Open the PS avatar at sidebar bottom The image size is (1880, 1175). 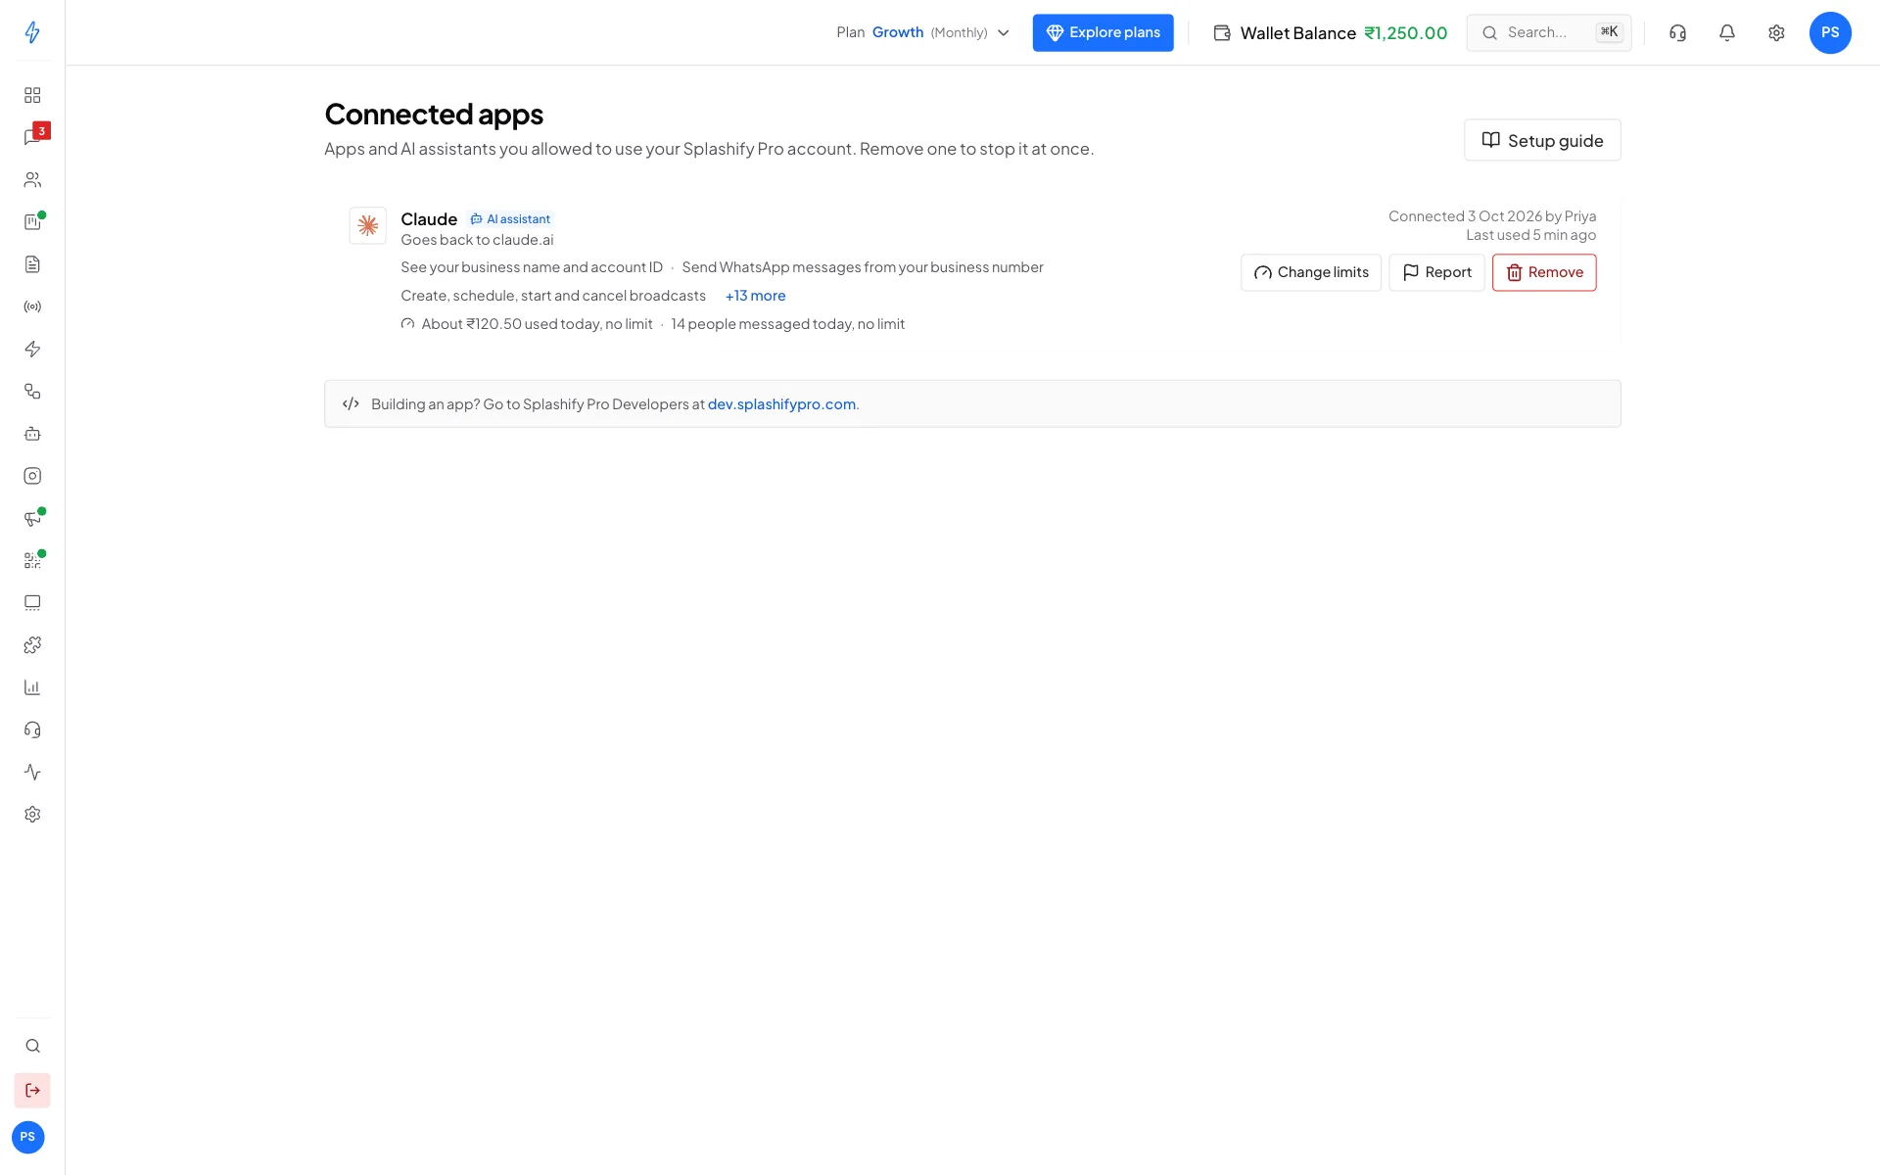pos(27,1137)
